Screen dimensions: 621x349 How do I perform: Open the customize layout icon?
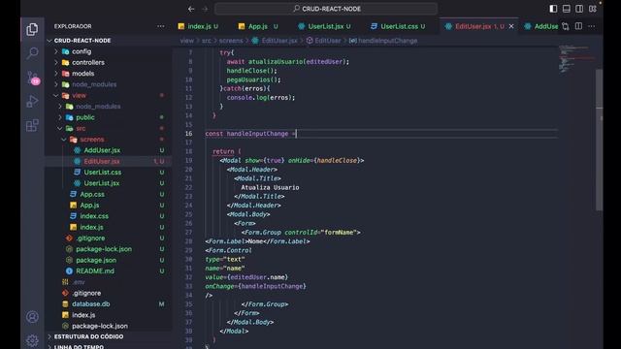click(x=593, y=9)
